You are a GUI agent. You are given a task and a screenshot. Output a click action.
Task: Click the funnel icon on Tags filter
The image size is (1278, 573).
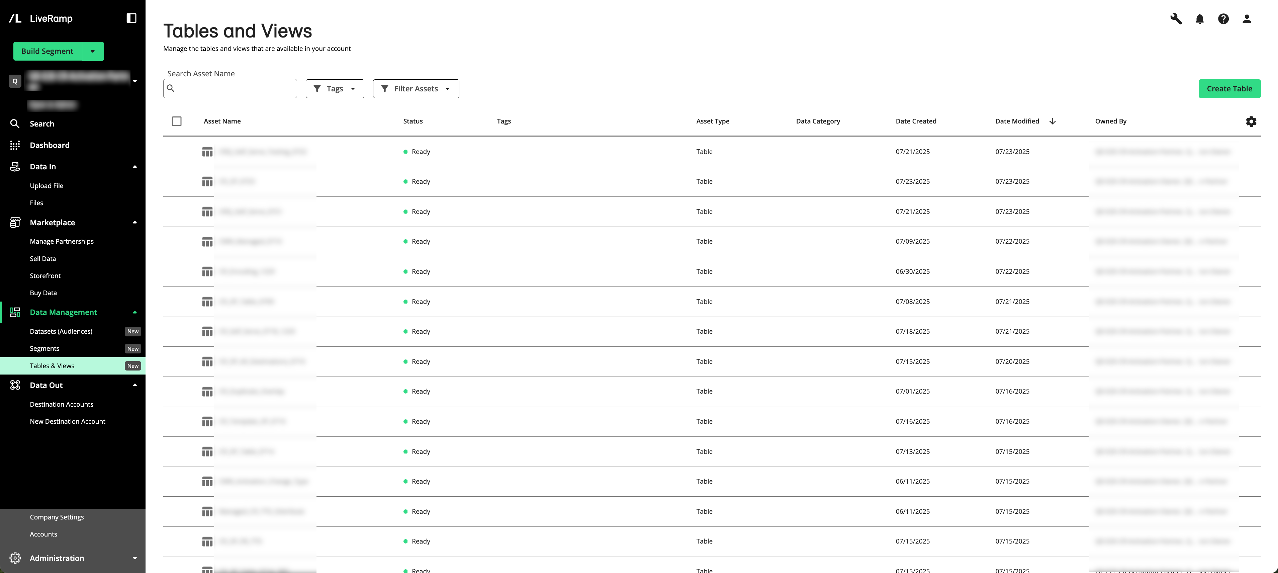point(317,88)
